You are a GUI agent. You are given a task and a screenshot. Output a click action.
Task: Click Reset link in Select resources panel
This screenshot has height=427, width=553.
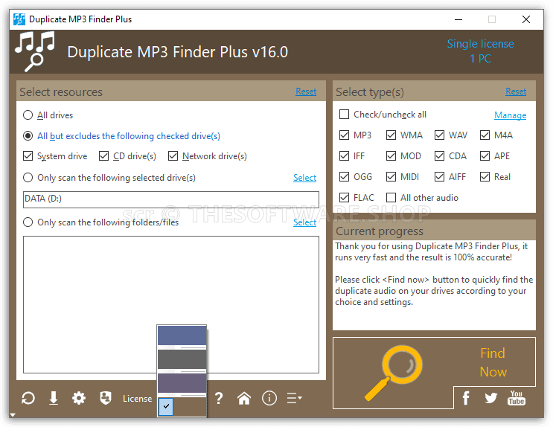[x=306, y=91]
